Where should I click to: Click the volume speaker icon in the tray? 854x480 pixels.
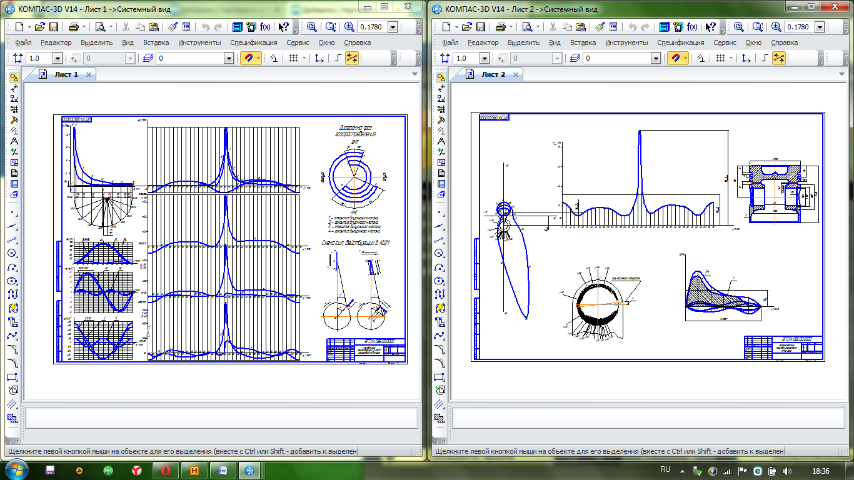[787, 470]
